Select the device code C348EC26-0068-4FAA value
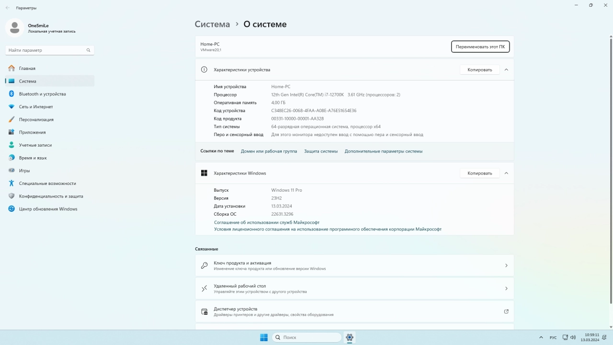 pos(314,111)
